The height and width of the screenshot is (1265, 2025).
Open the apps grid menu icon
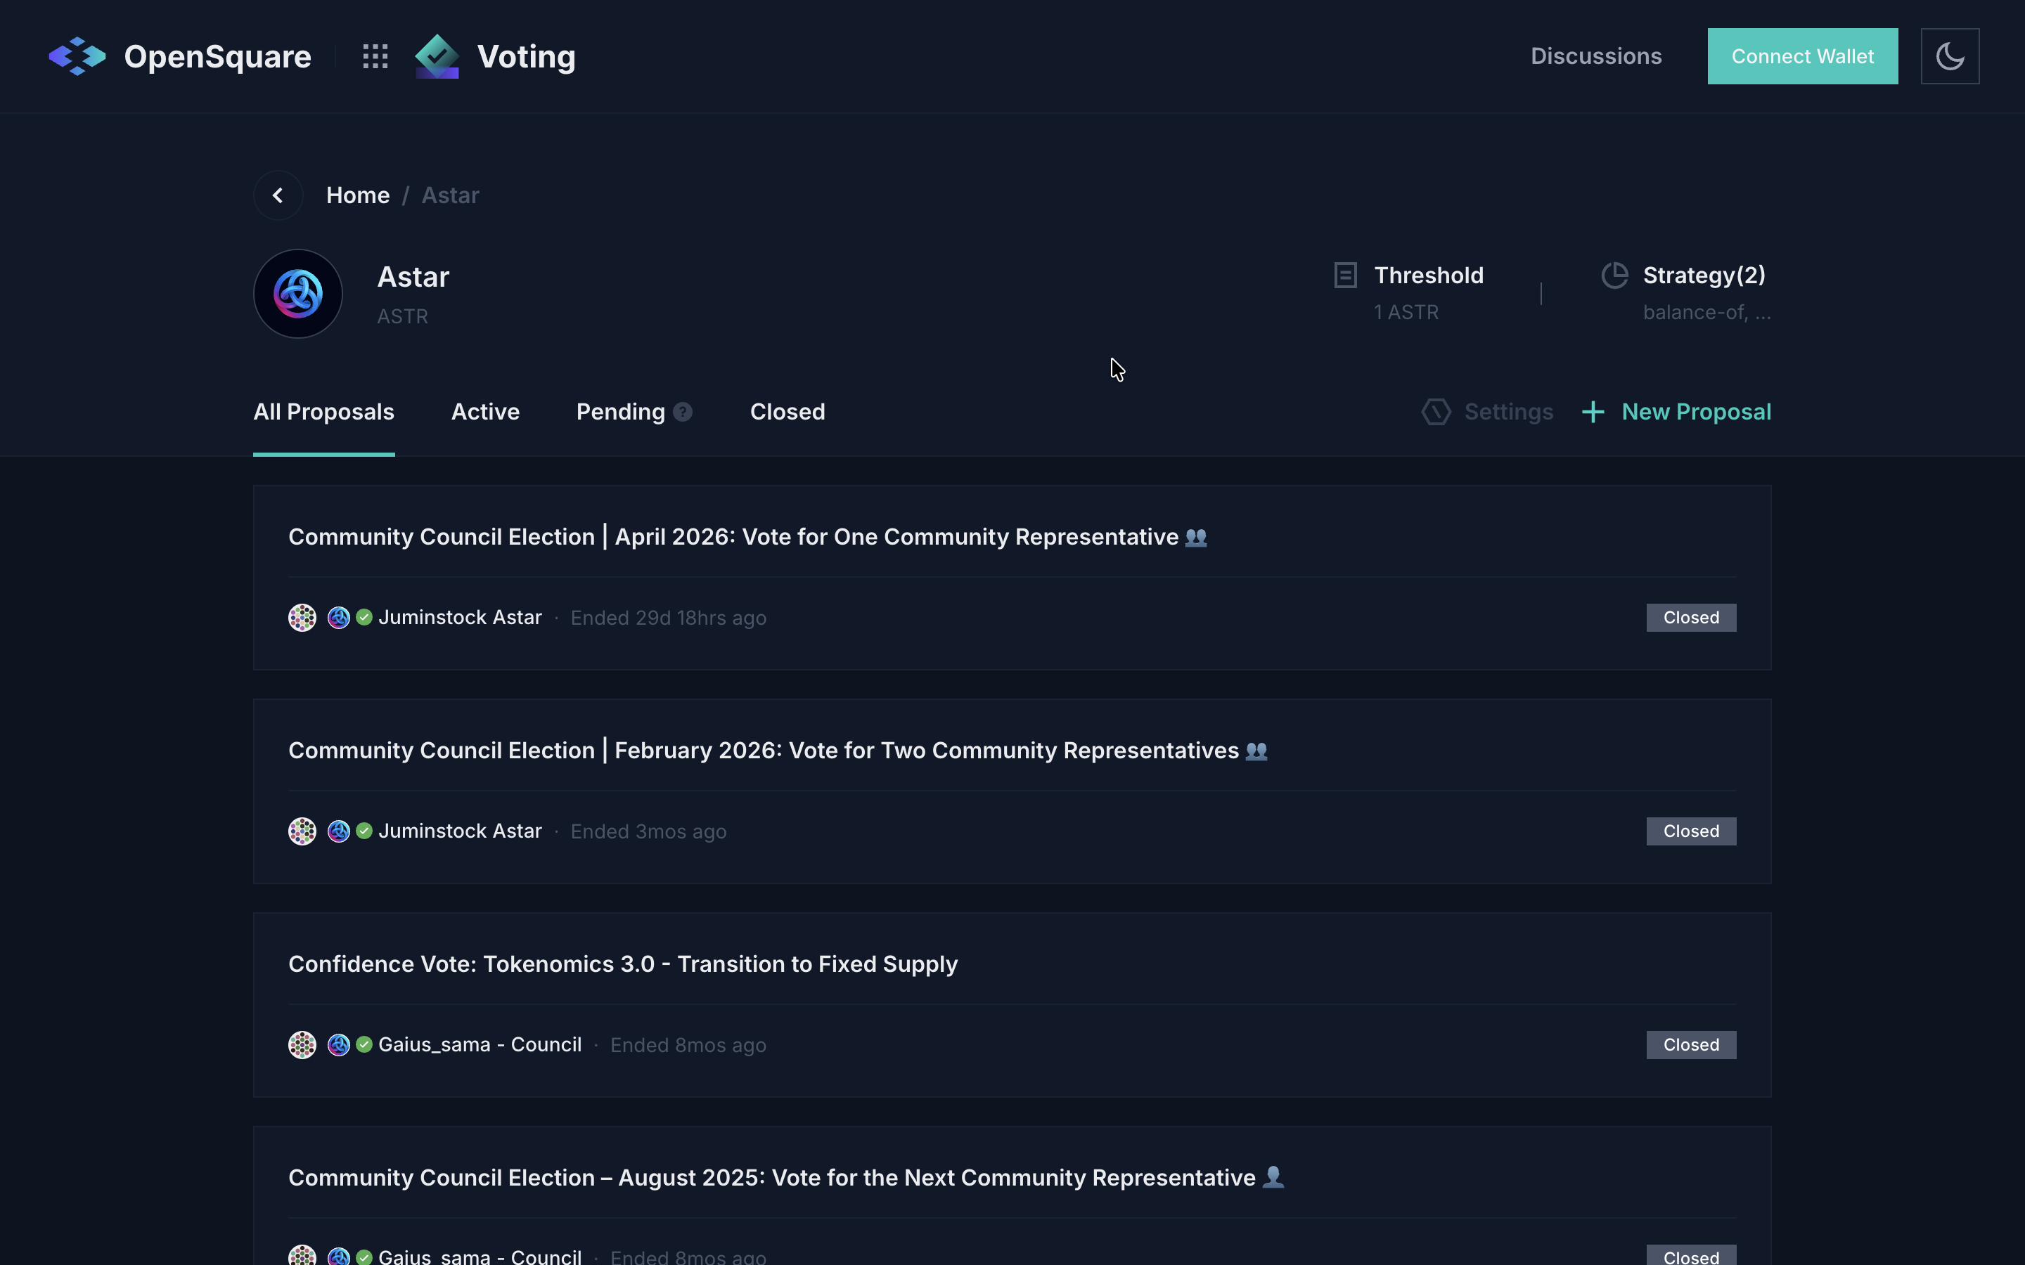(375, 56)
